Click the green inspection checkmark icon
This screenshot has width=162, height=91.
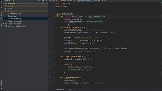click(161, 3)
